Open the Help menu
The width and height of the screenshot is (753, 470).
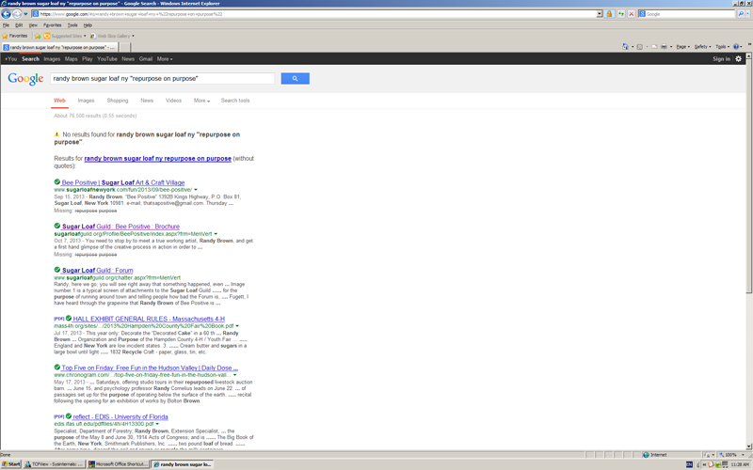pyautogui.click(x=88, y=25)
